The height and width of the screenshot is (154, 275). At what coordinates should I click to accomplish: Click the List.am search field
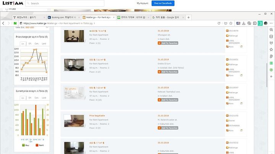65,3
